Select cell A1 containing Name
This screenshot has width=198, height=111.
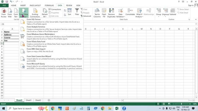pos(12,32)
